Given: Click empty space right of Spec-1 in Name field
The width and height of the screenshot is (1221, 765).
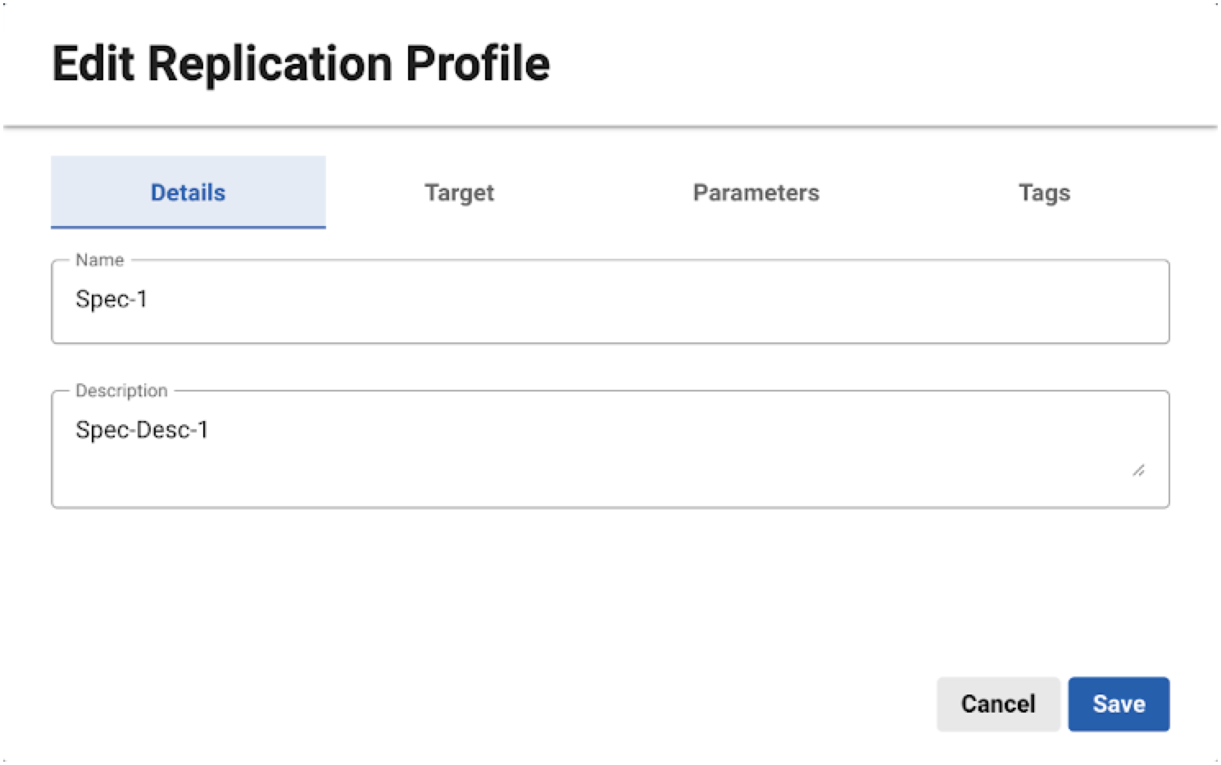Looking at the screenshot, I should [x=656, y=301].
